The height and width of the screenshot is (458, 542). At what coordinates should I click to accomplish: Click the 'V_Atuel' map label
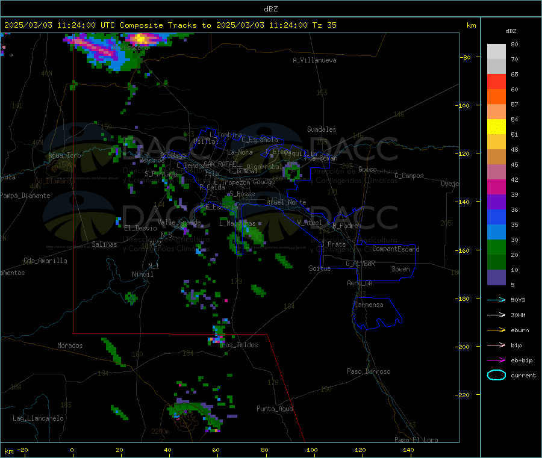coord(310,223)
